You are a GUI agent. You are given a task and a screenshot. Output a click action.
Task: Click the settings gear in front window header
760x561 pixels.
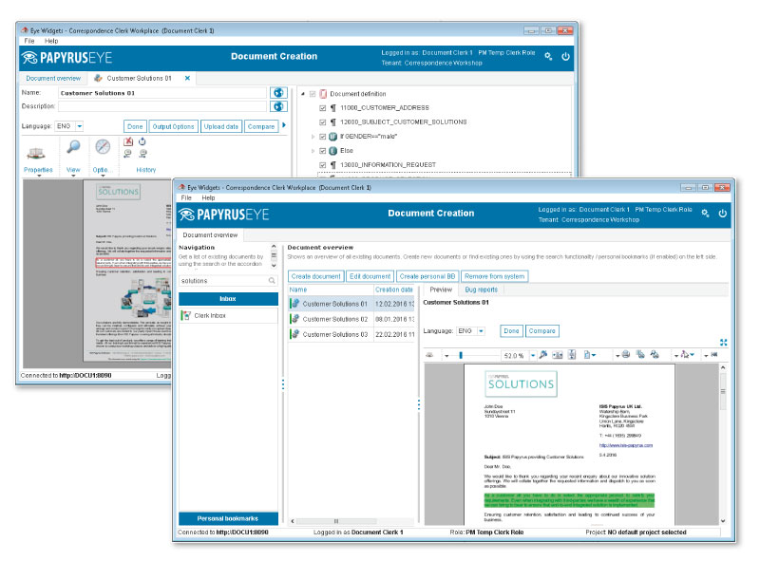(x=705, y=214)
